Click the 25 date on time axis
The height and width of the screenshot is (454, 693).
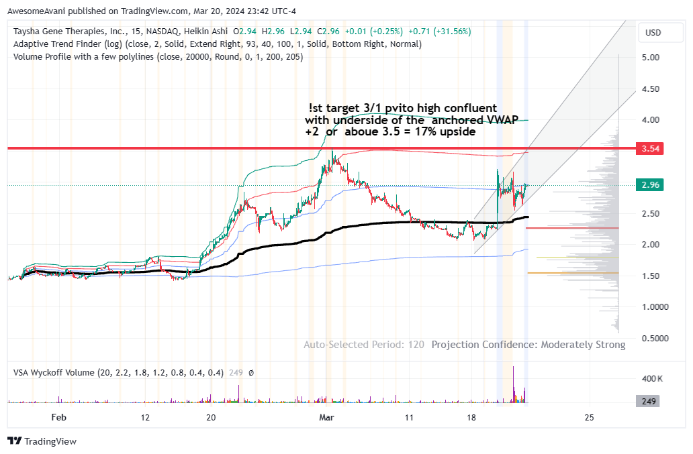click(x=589, y=417)
